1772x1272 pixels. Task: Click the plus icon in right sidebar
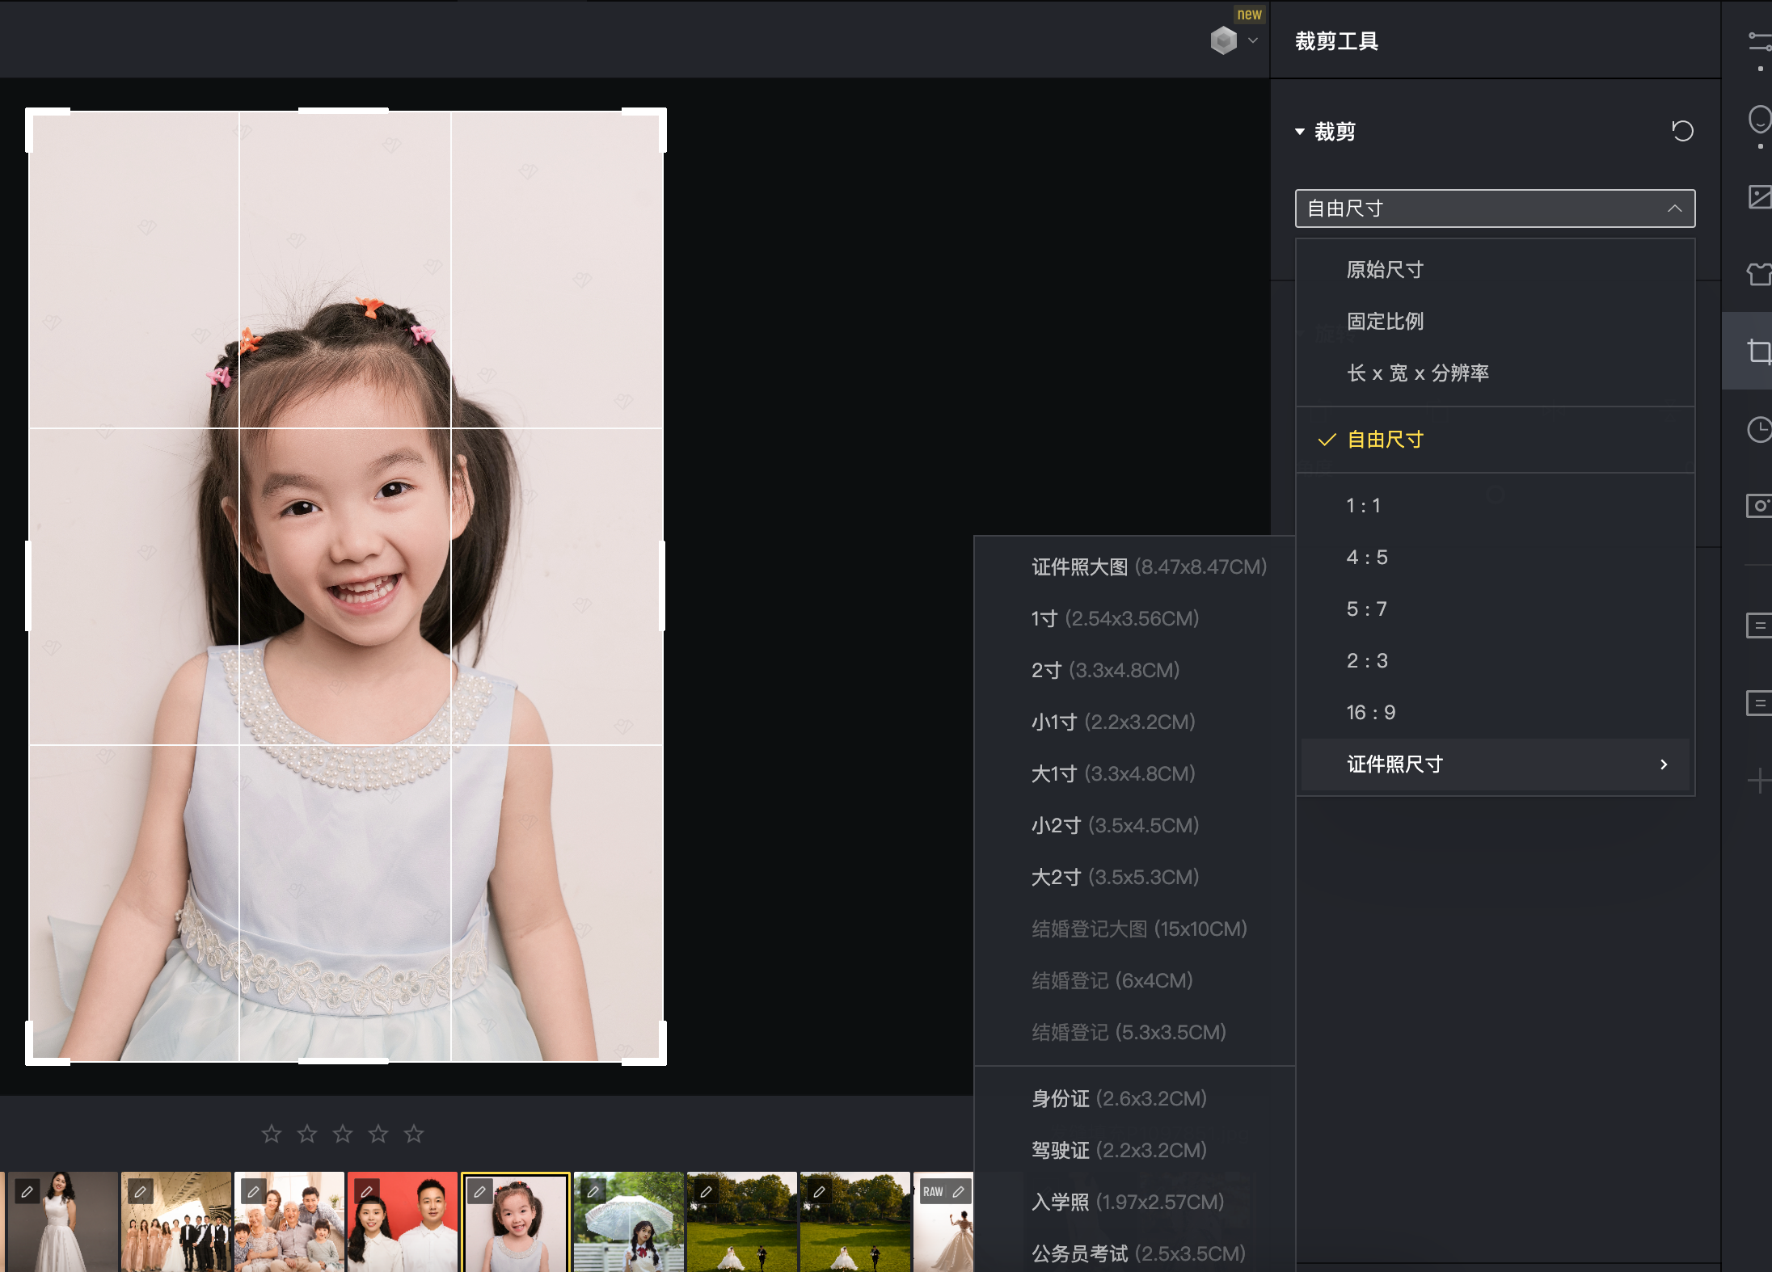[x=1760, y=781]
